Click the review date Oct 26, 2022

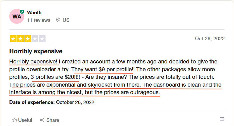point(209,39)
